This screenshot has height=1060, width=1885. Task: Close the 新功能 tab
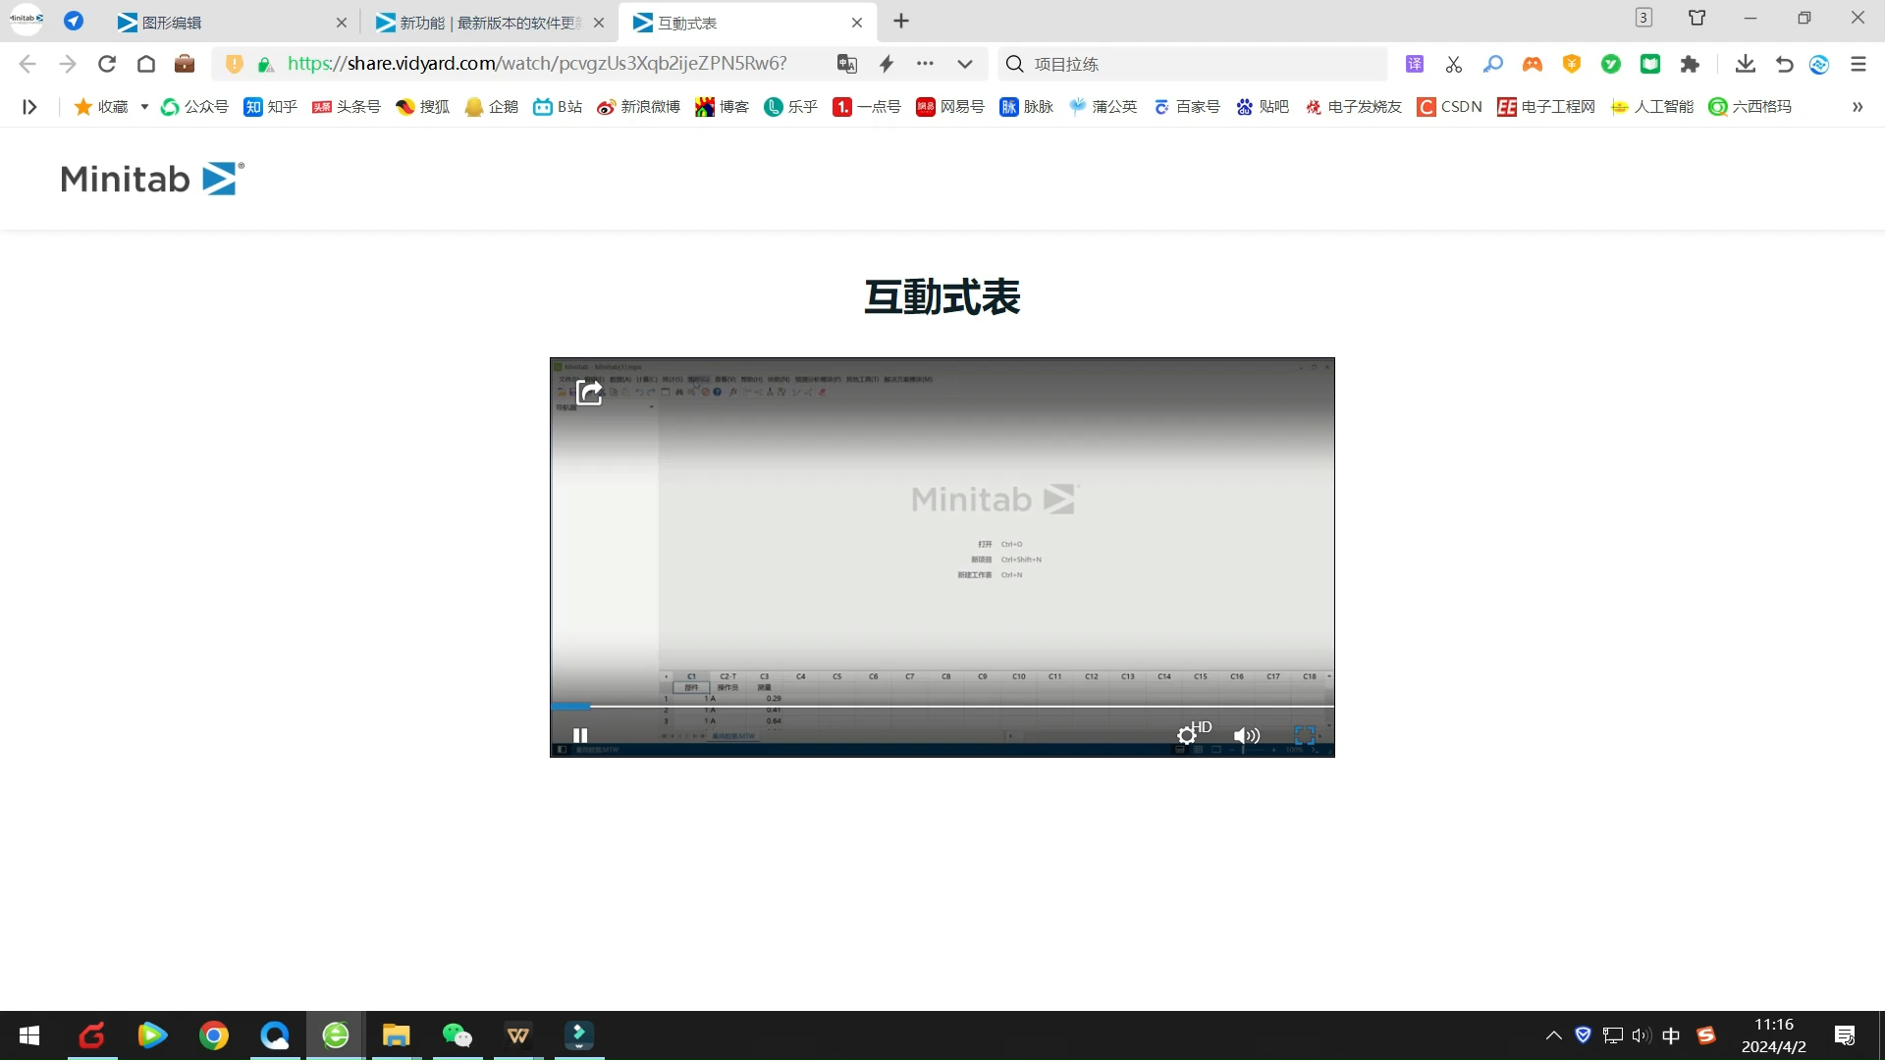click(599, 23)
